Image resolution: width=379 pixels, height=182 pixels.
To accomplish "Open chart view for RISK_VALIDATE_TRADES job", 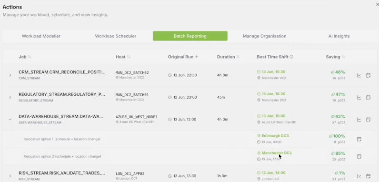I will 359,176.
